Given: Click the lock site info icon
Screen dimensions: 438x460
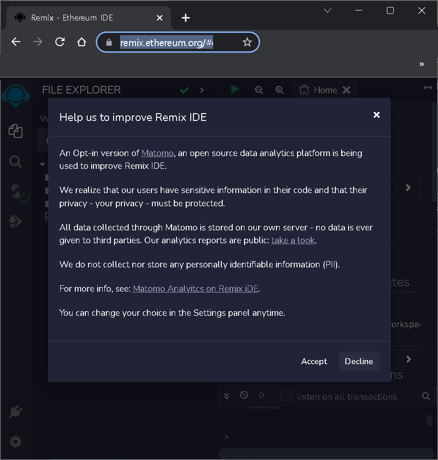Looking at the screenshot, I should pos(109,42).
